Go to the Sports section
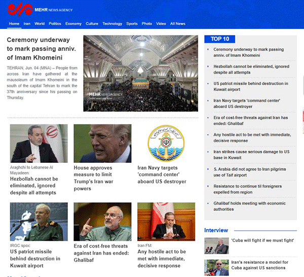 pyautogui.click(x=132, y=24)
